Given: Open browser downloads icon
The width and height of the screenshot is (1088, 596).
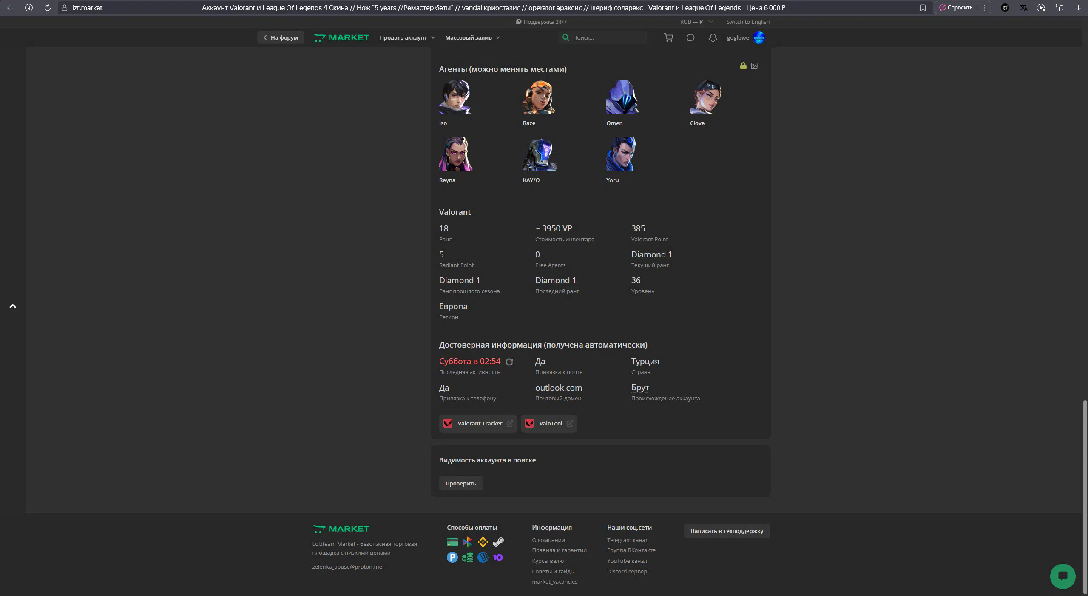Looking at the screenshot, I should pyautogui.click(x=1078, y=8).
